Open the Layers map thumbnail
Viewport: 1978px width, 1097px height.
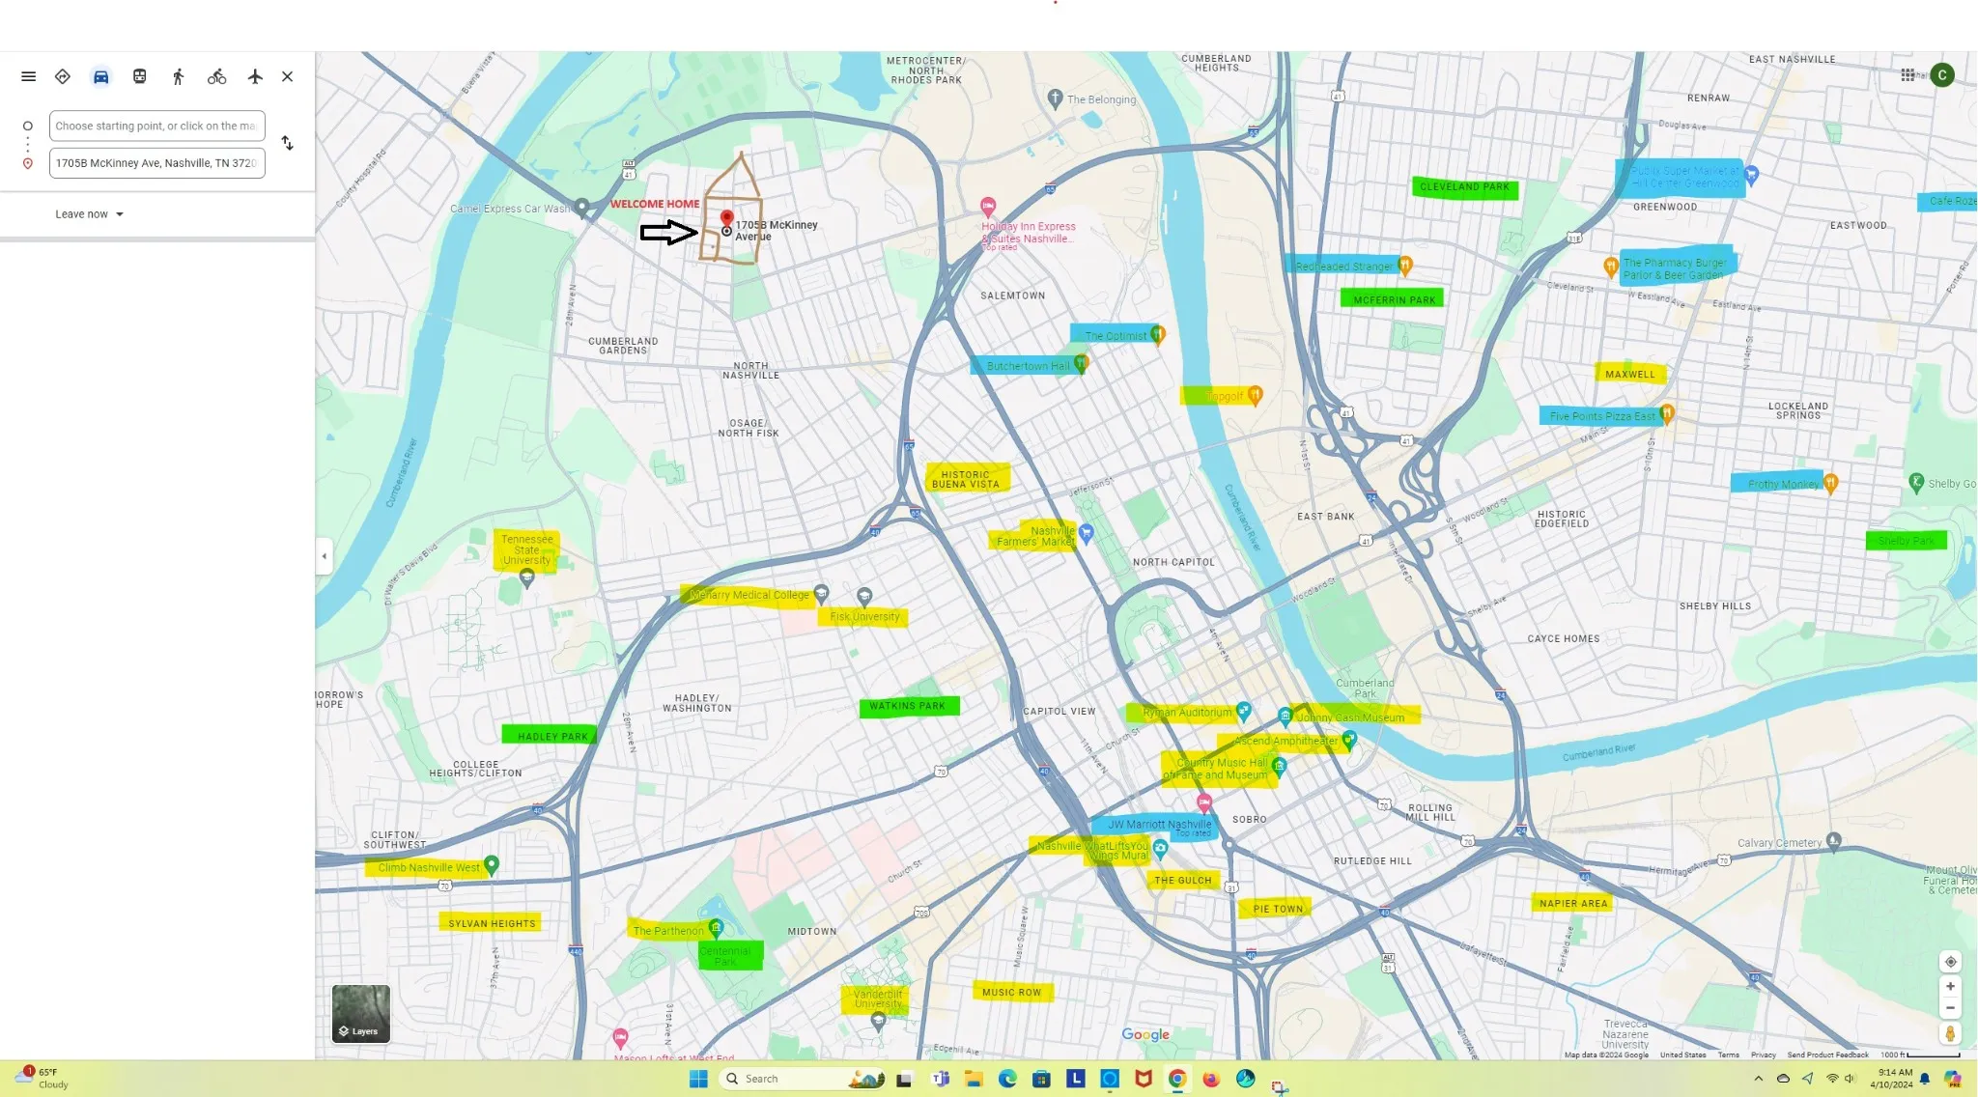pyautogui.click(x=361, y=1014)
